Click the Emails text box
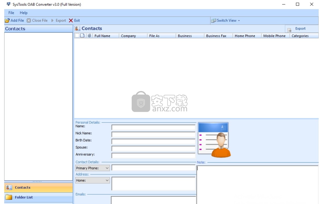320x204 pixels. pos(153,200)
